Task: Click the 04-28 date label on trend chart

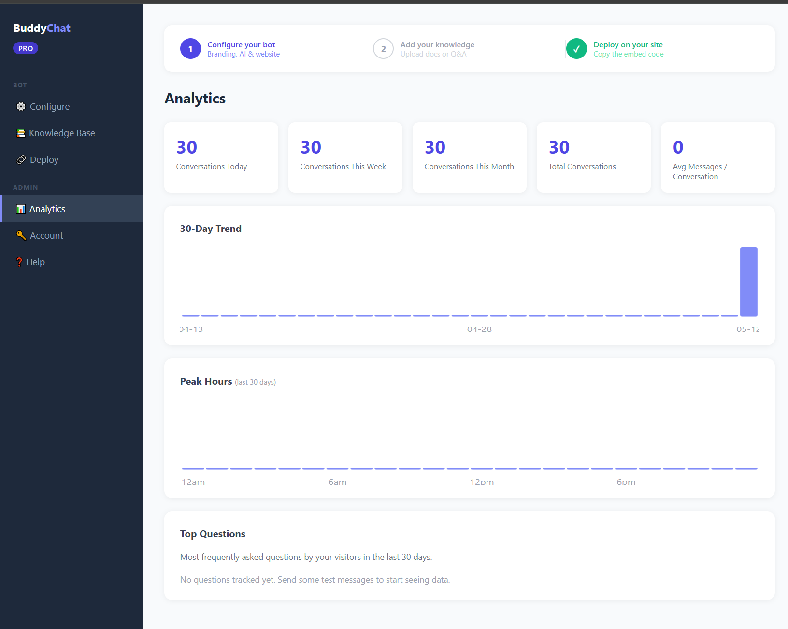Action: [479, 329]
